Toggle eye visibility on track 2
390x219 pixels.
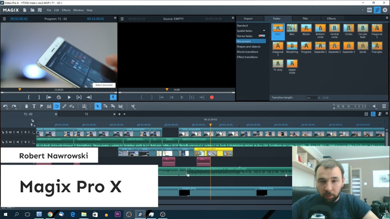(10, 142)
